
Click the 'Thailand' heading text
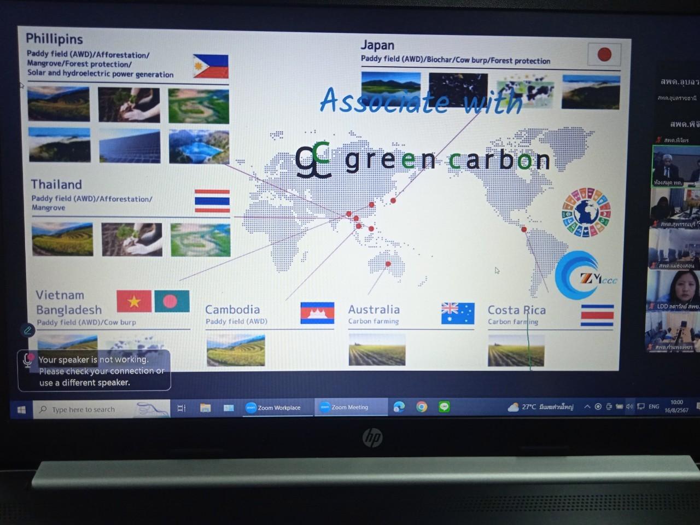click(x=56, y=184)
